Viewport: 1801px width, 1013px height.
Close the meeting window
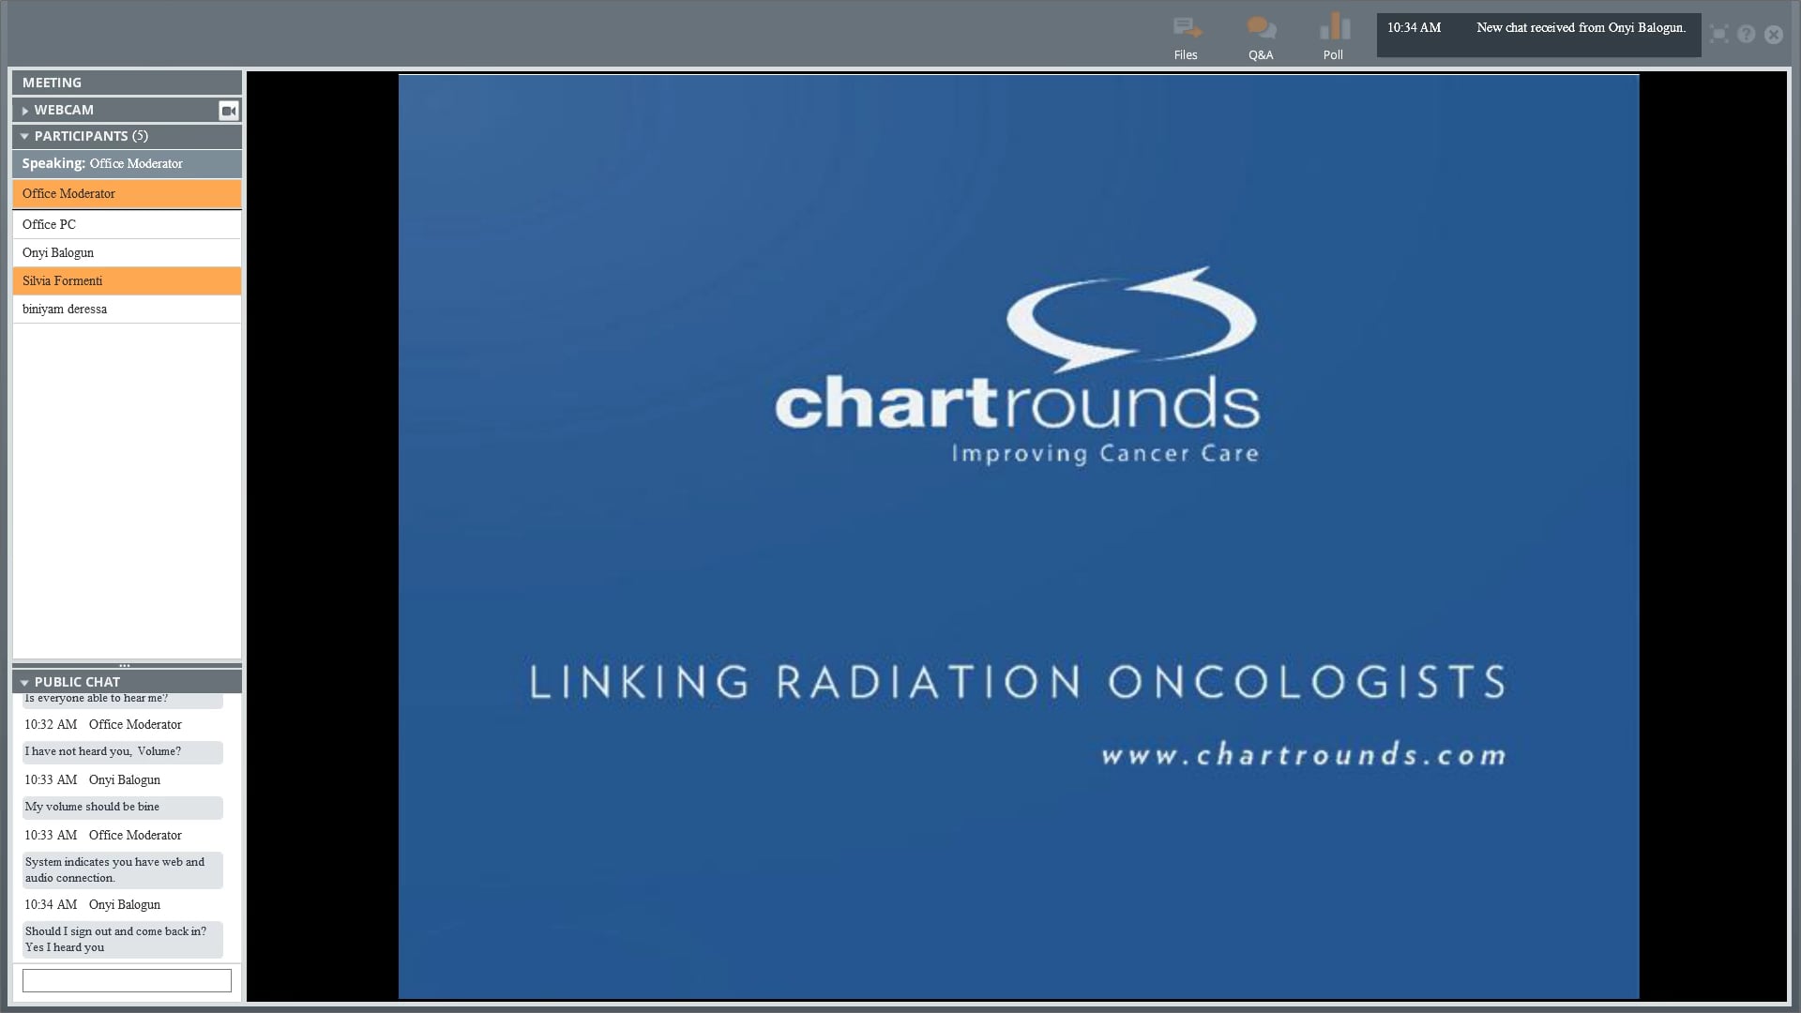(1774, 35)
